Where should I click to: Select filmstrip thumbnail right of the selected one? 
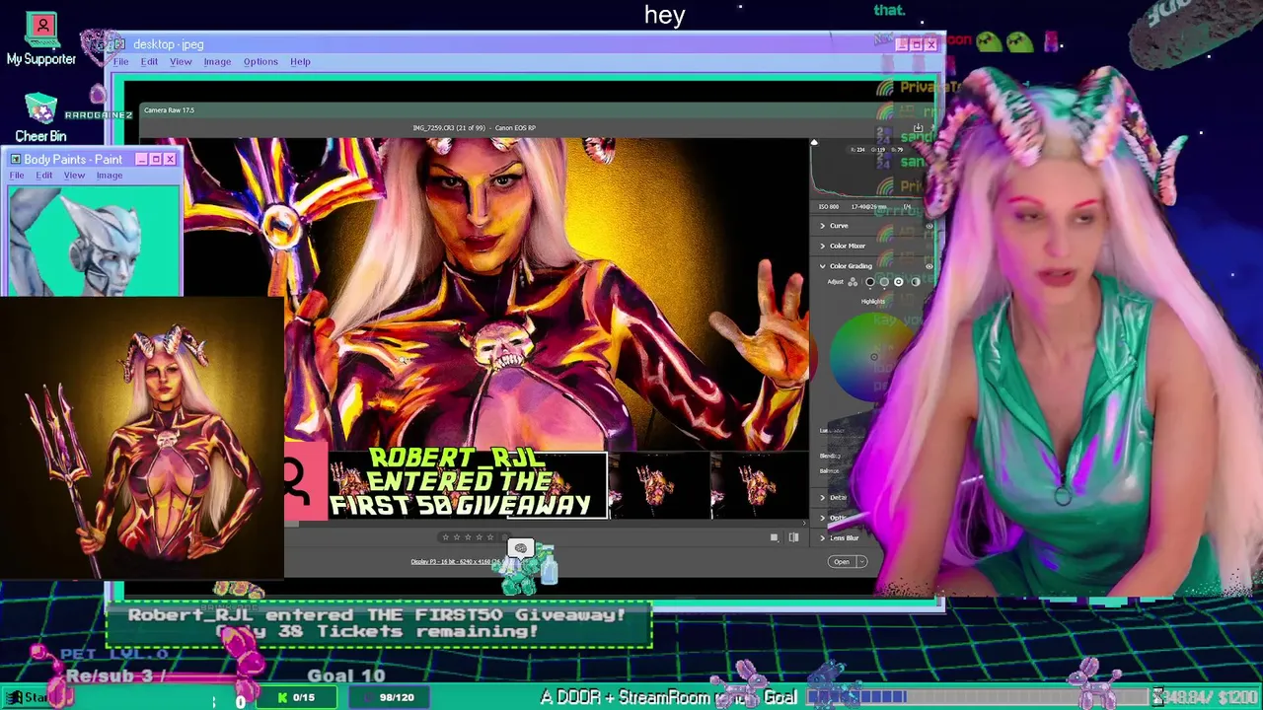(659, 485)
